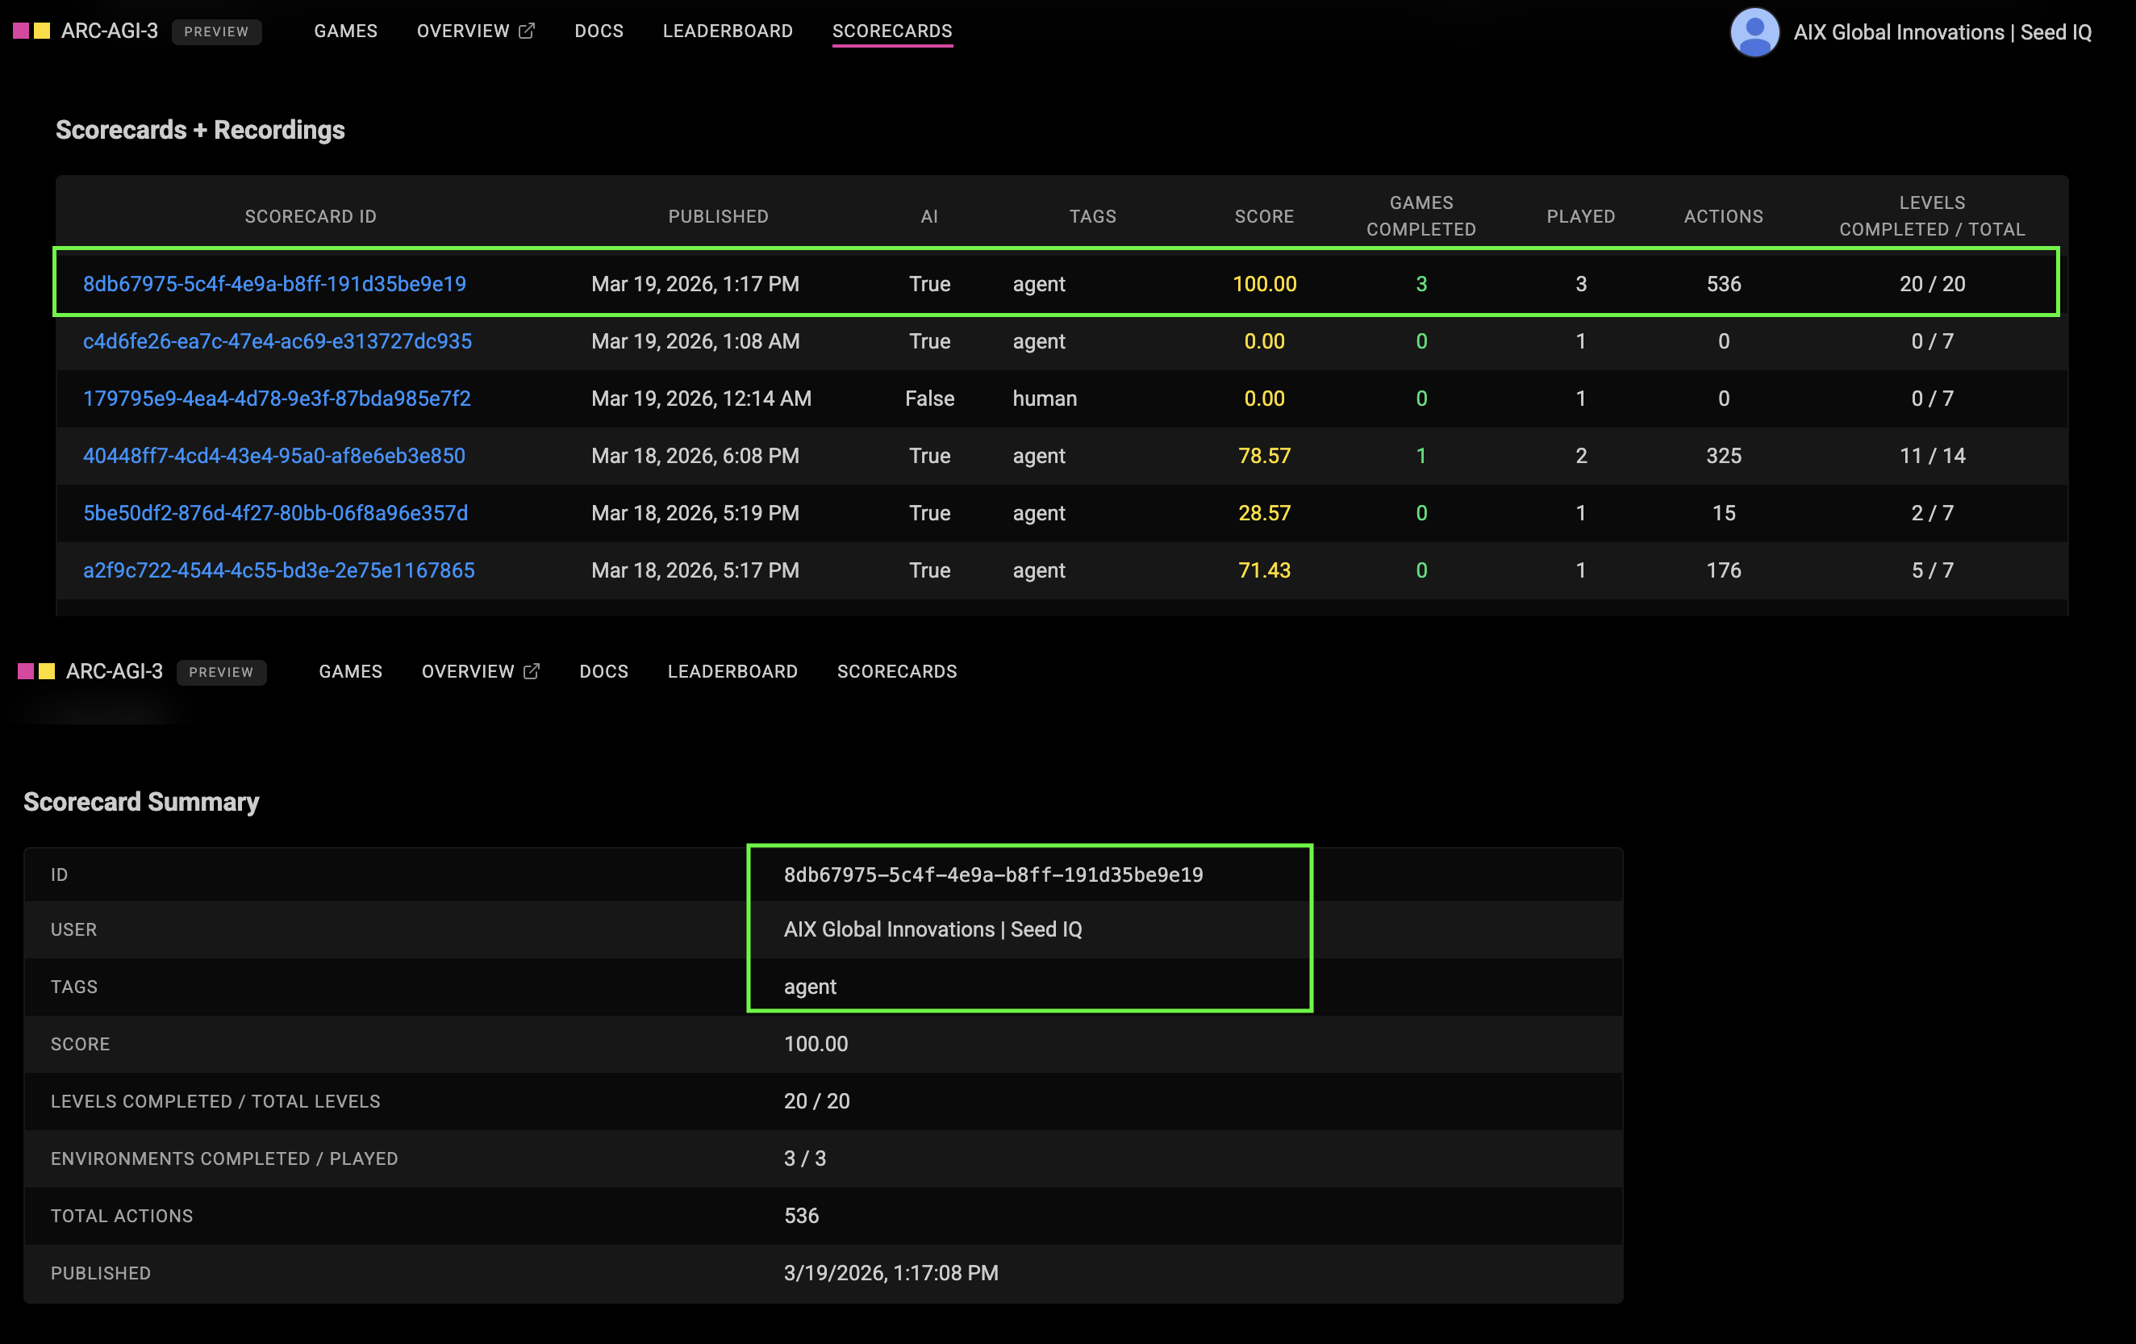Click external link icon beside lower Overview
The image size is (2136, 1344).
tap(532, 671)
